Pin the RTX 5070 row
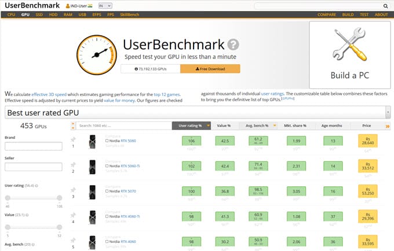Viewport: 394px width, 251px height. 73,190
